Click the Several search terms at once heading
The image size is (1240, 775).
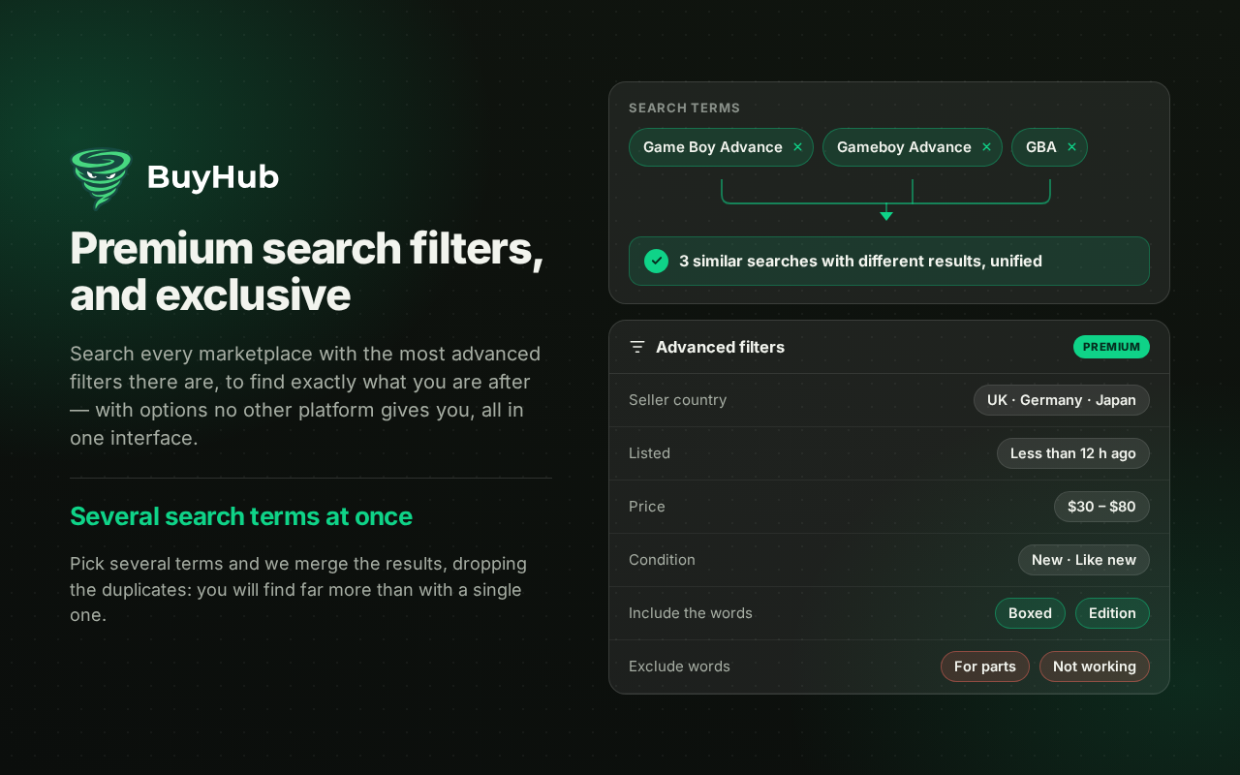pyautogui.click(x=241, y=516)
